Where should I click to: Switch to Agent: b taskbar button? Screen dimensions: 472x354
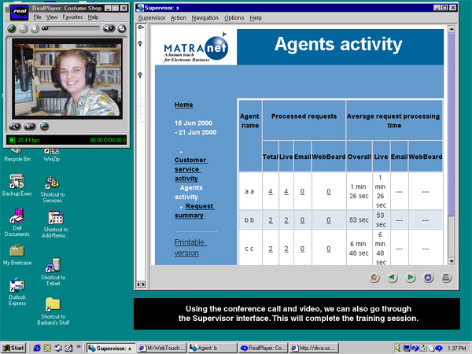tap(212, 348)
